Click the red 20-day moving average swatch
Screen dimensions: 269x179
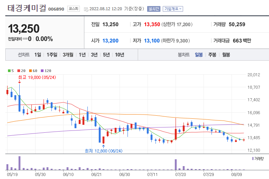click(x=19, y=71)
